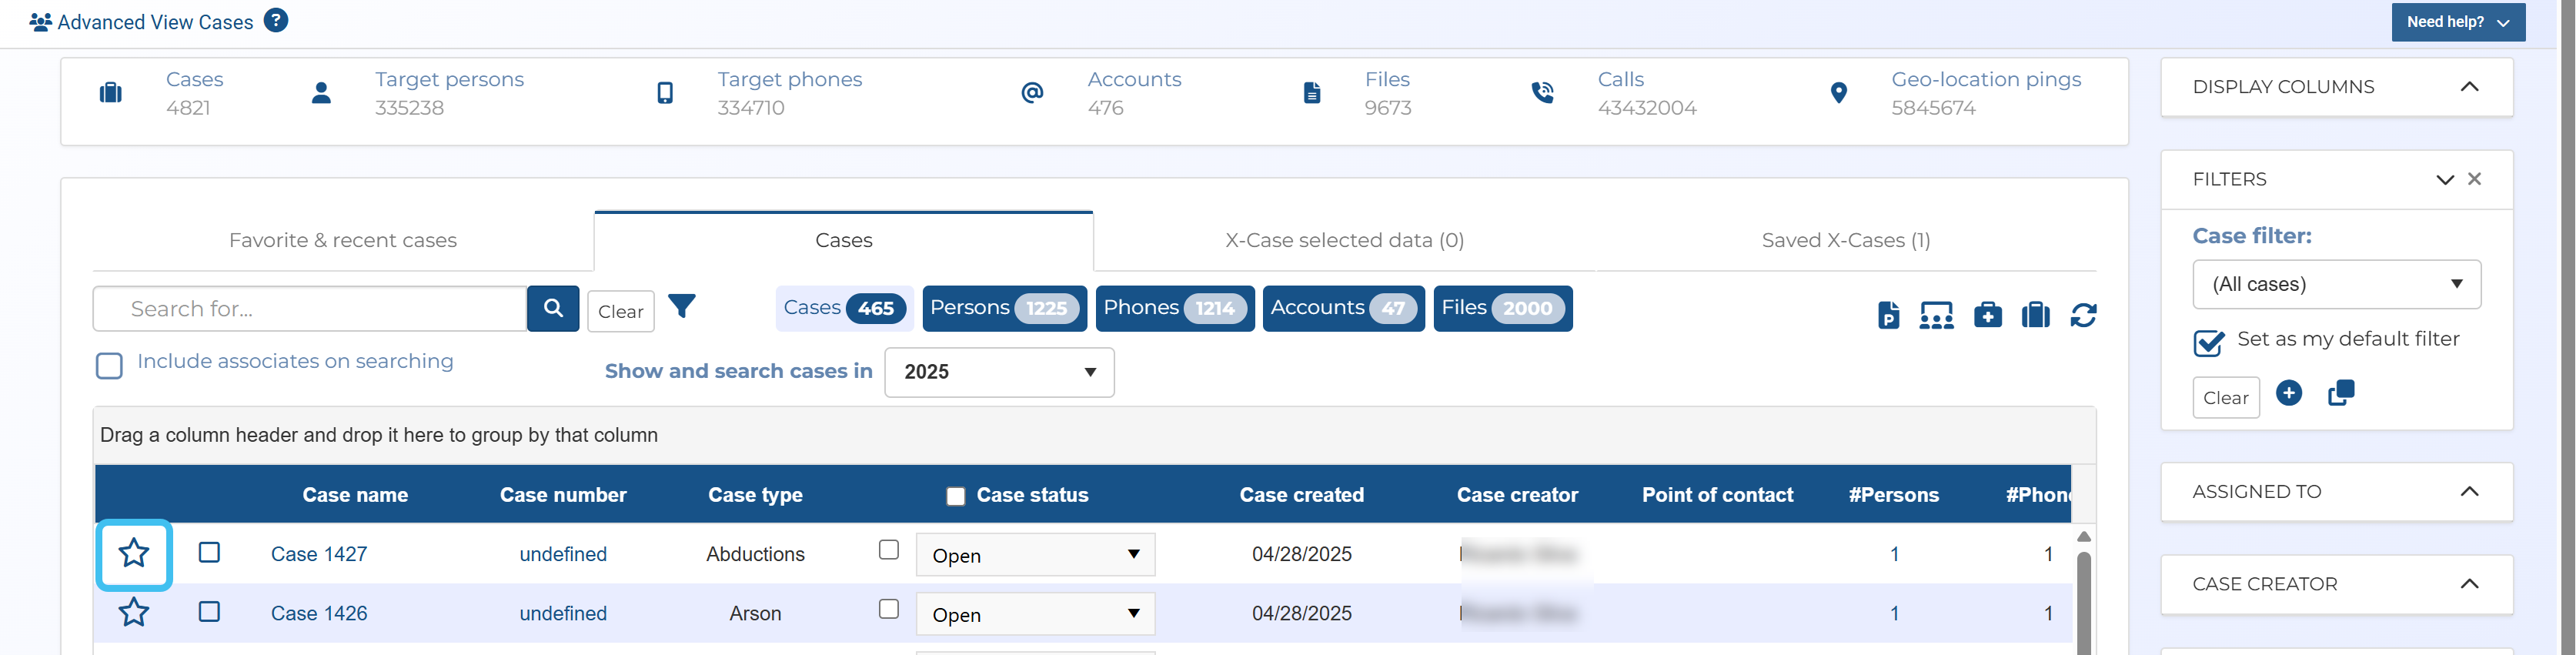Click the copy filter icon

point(2340,393)
